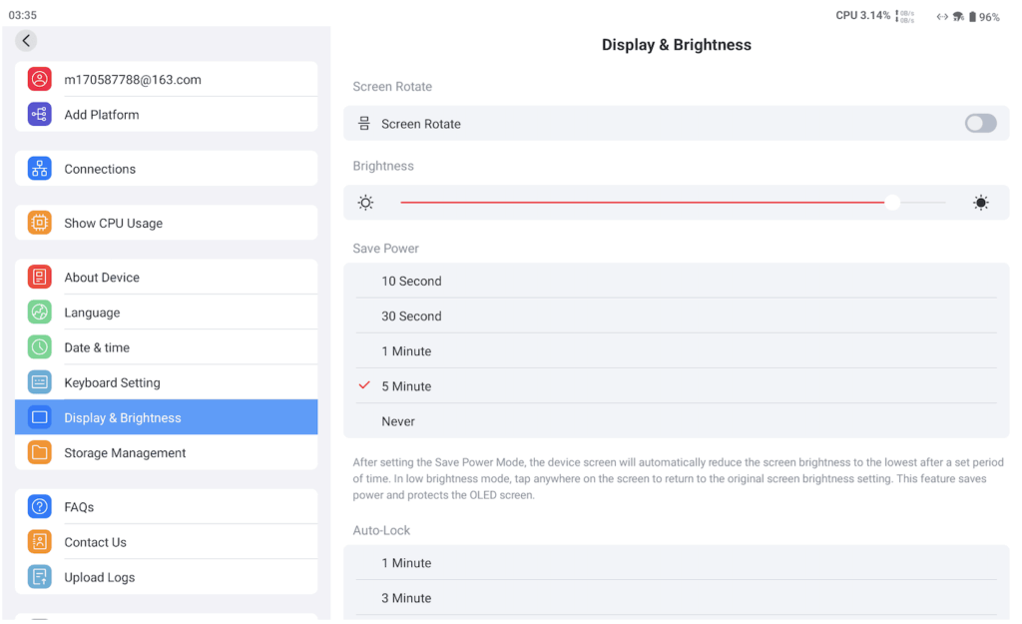Open Keyboard Setting menu item
The height and width of the screenshot is (624, 1022).
point(112,382)
